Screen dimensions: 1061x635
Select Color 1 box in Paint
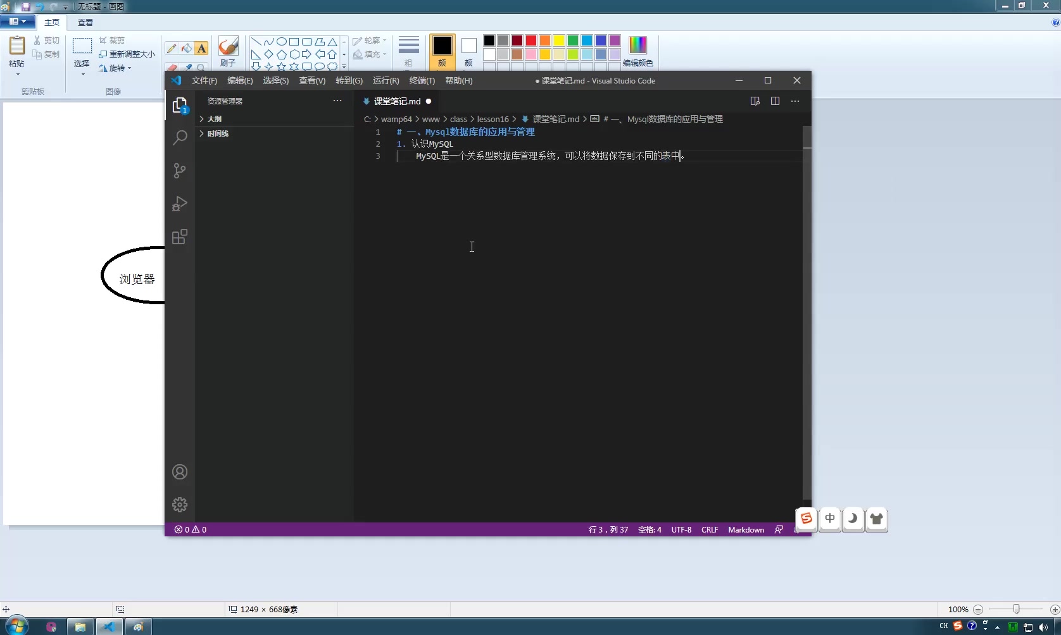[x=442, y=51]
